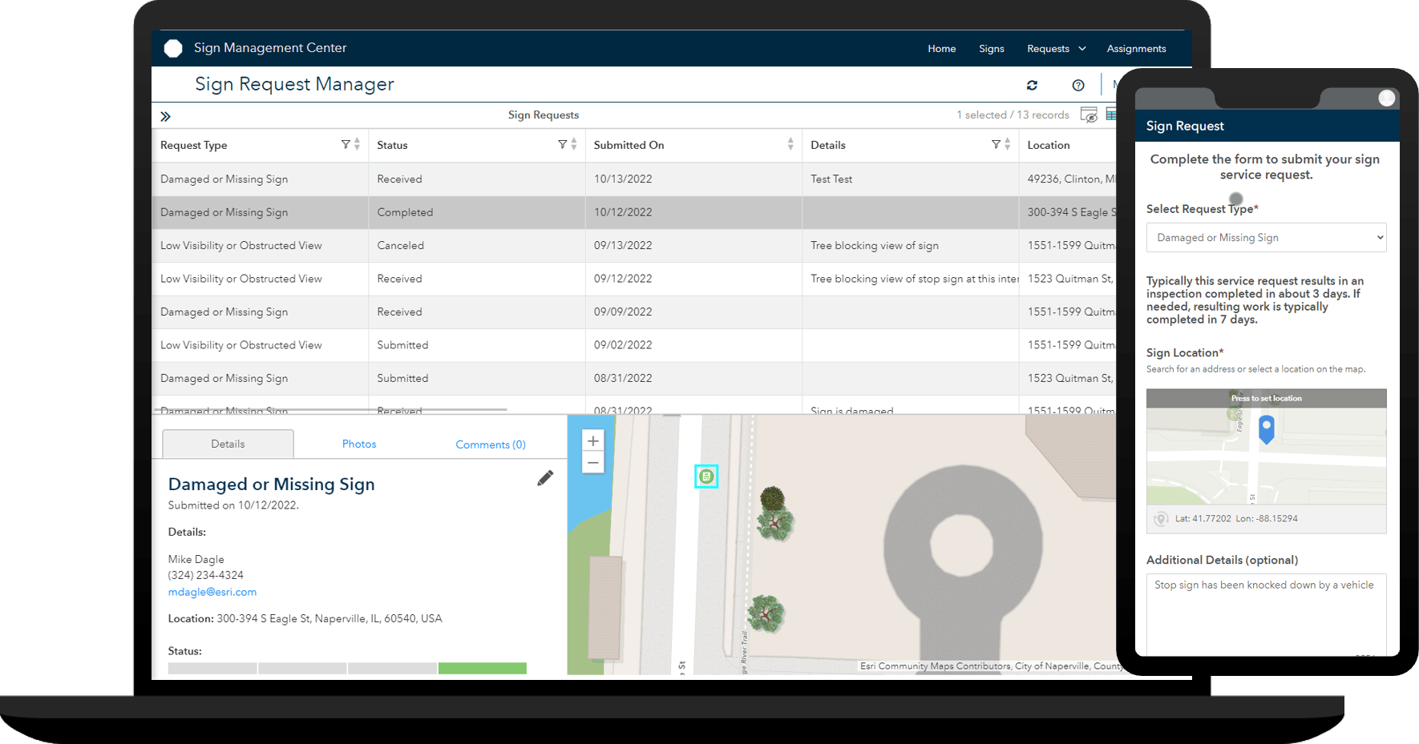Screen dimensions: 1419x744
Task: Open the Select Request Type dropdown
Action: (x=1266, y=237)
